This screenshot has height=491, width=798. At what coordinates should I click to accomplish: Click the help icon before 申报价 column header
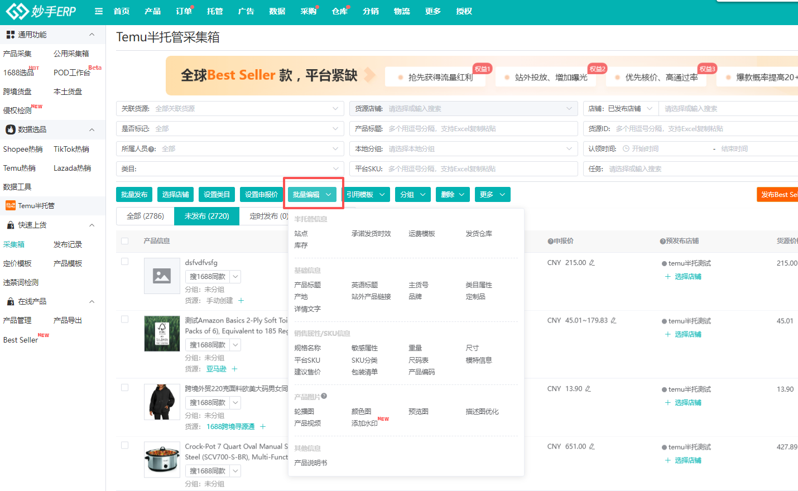[x=550, y=241]
